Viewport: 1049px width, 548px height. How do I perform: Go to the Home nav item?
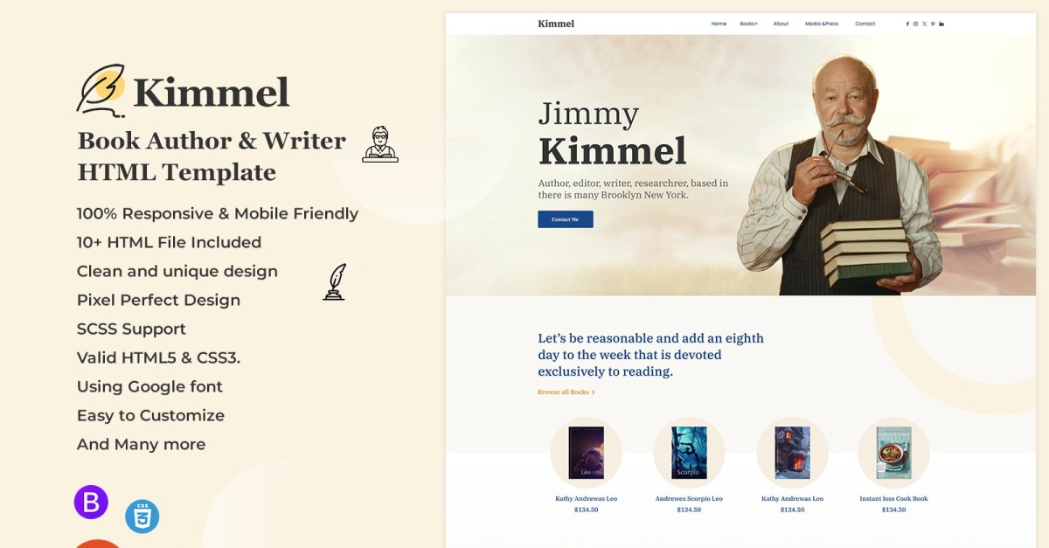[719, 24]
